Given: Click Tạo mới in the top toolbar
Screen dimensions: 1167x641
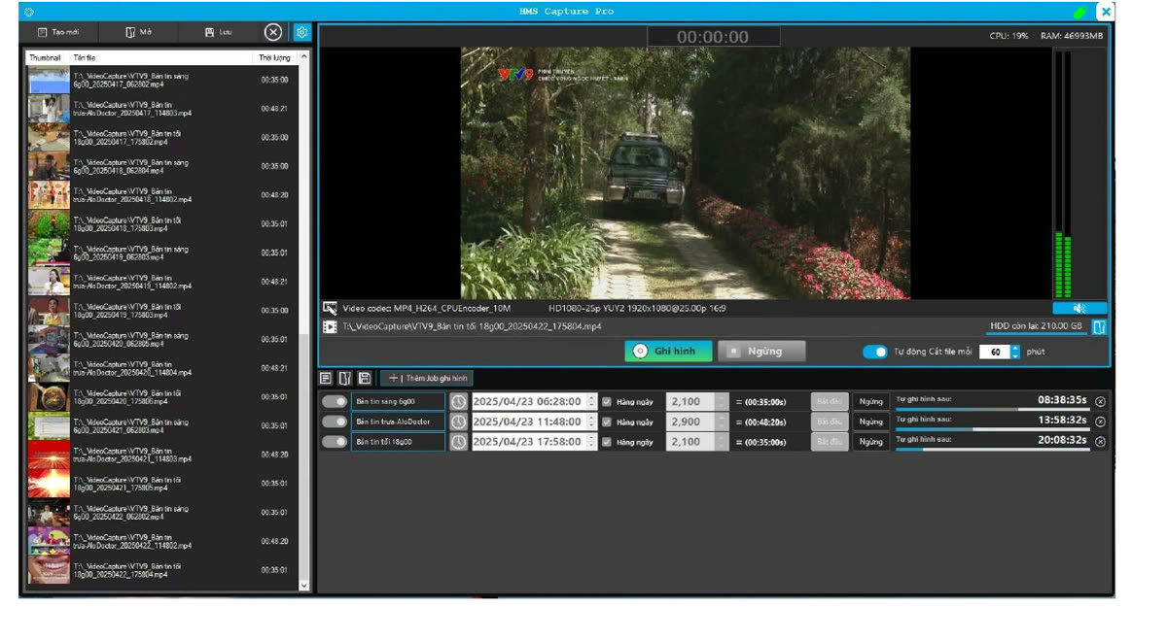Looking at the screenshot, I should pyautogui.click(x=57, y=32).
